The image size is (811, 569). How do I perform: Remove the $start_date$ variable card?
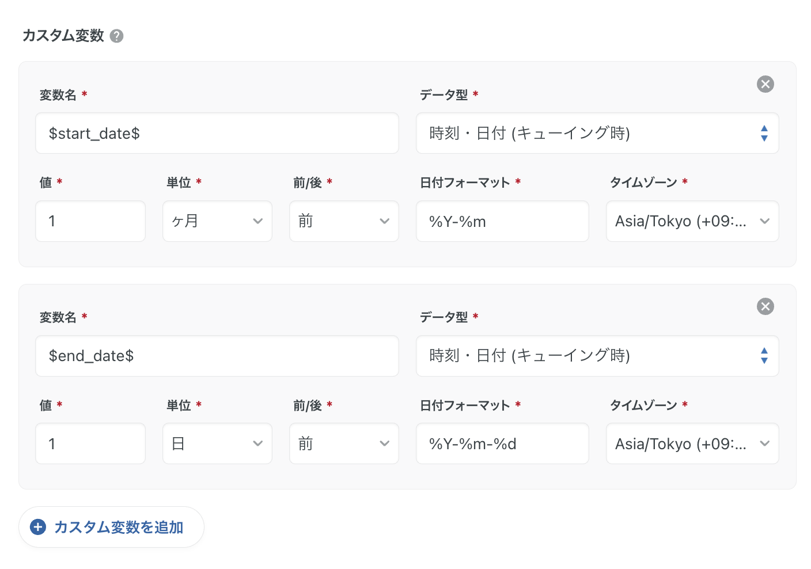click(x=765, y=84)
